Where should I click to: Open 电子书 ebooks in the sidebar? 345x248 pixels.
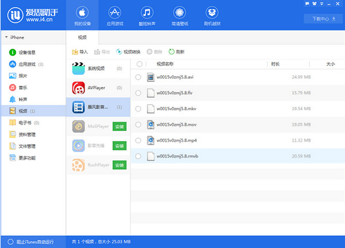point(33,123)
